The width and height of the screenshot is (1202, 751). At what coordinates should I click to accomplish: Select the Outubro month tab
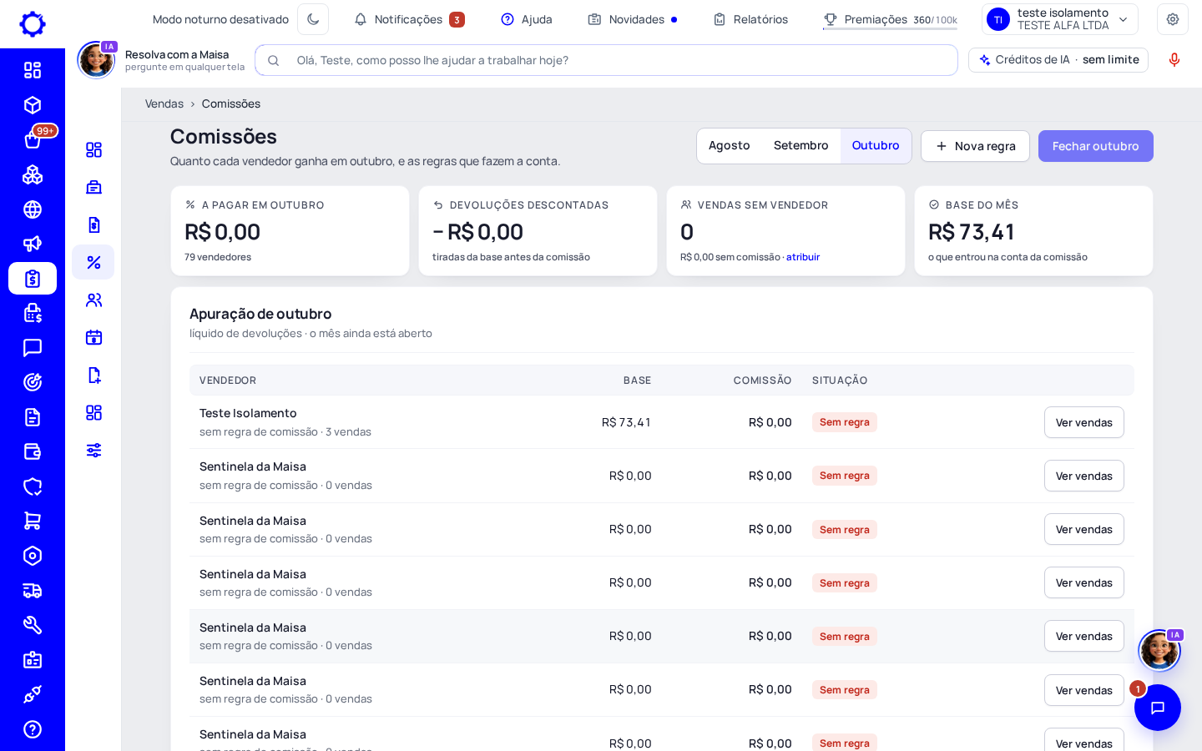pos(876,146)
